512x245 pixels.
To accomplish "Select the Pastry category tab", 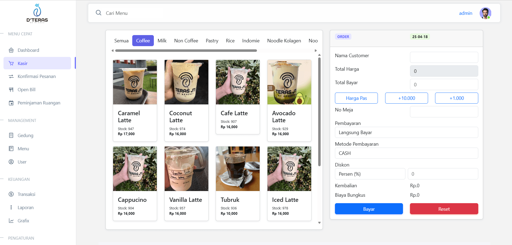I will pos(212,41).
